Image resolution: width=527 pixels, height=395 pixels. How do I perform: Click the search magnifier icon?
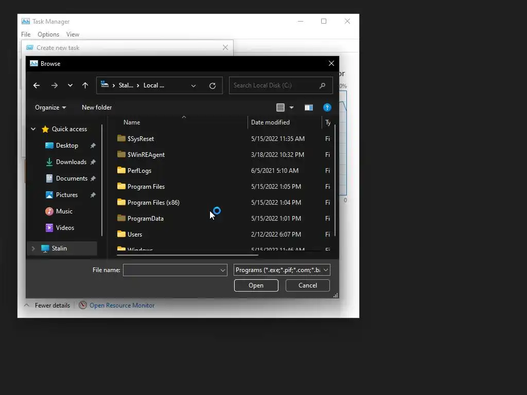point(322,85)
